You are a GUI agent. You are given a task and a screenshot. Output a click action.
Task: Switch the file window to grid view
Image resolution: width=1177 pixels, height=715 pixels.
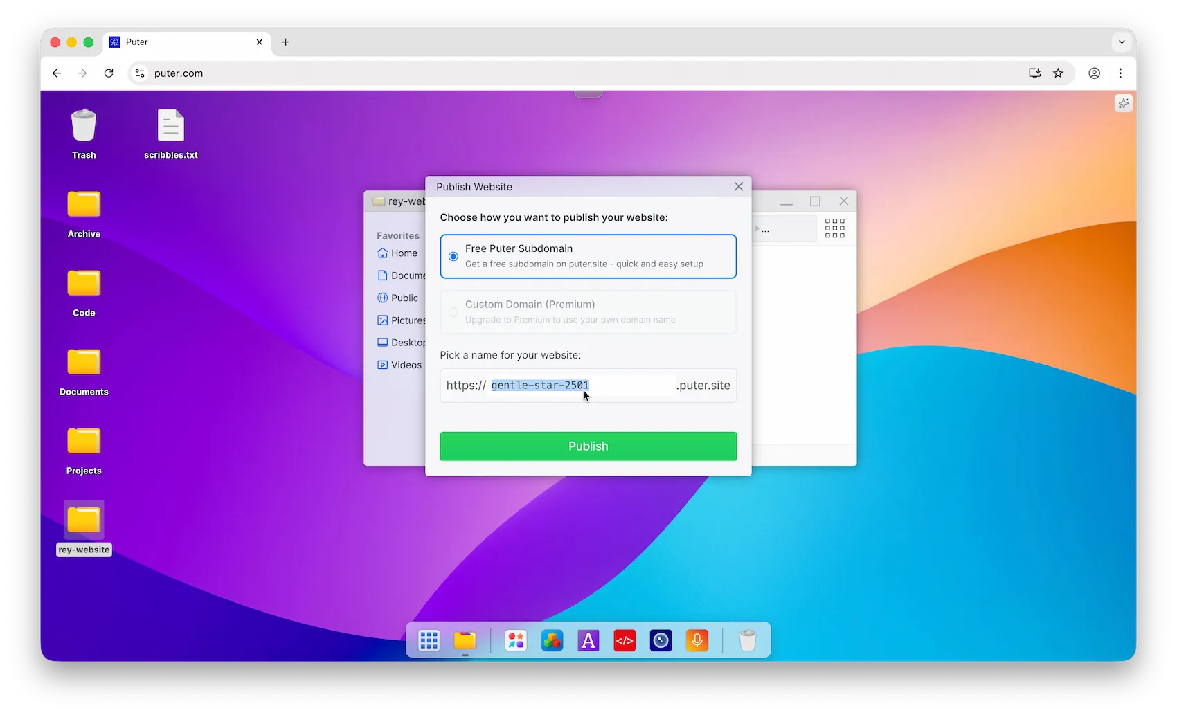point(835,228)
